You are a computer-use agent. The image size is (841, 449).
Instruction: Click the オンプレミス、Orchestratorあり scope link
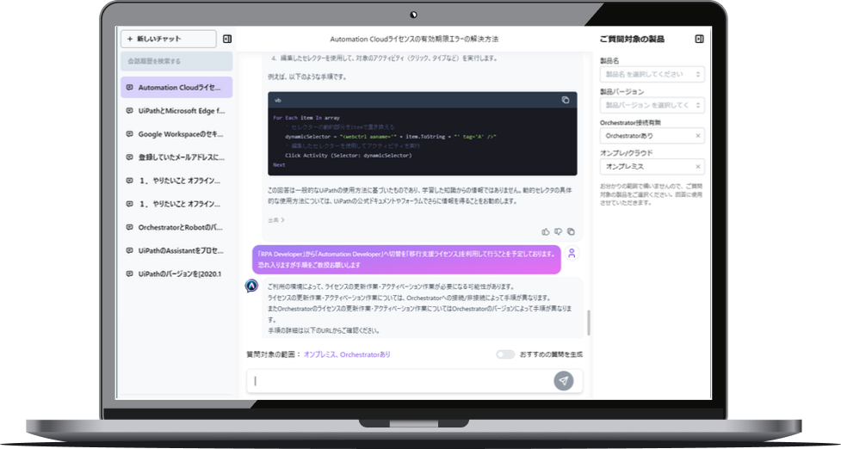[348, 354]
